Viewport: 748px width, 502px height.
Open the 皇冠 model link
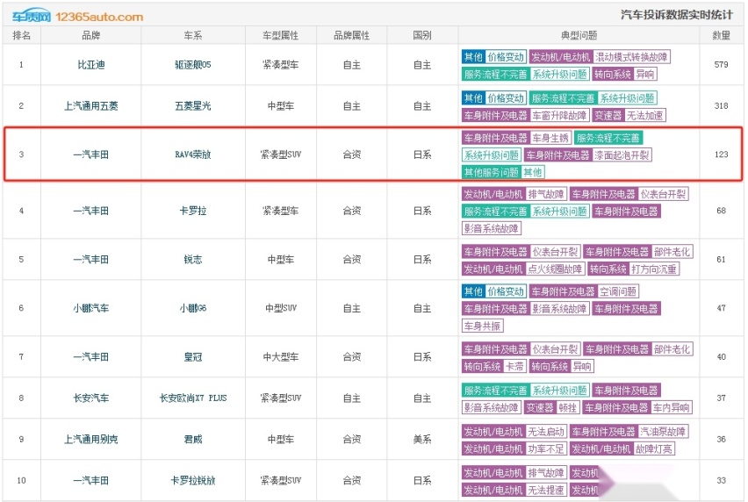[193, 357]
